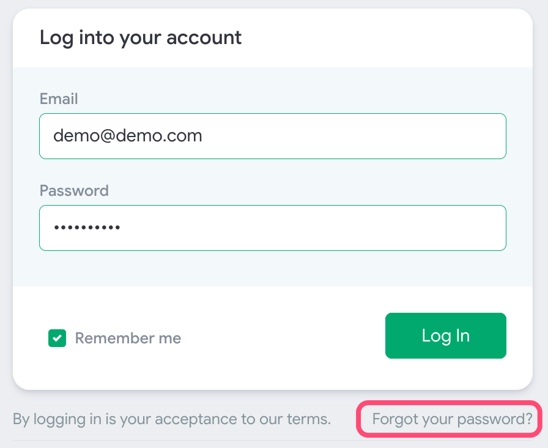Click the Remember me label text
548x448 pixels.
[x=128, y=338]
